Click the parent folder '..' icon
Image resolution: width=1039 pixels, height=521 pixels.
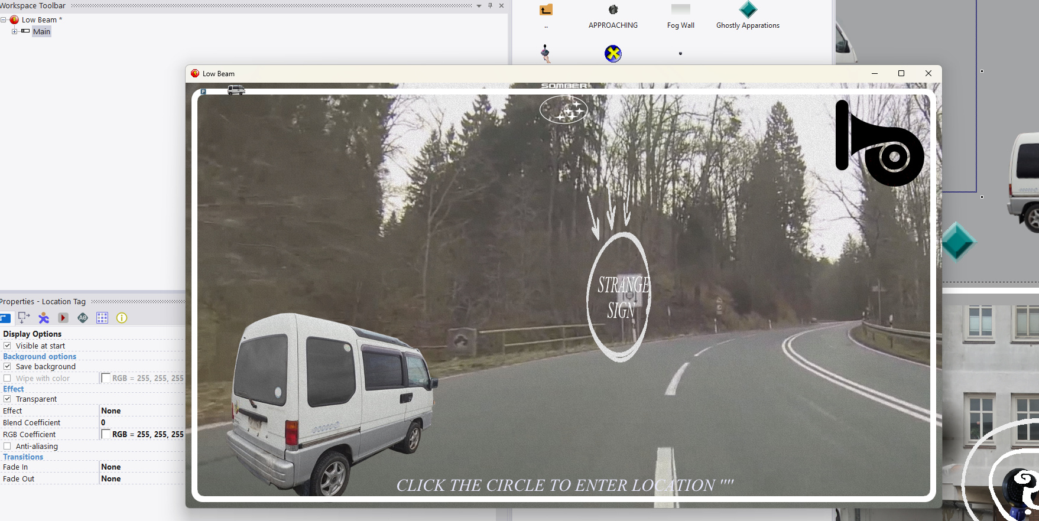click(x=546, y=10)
